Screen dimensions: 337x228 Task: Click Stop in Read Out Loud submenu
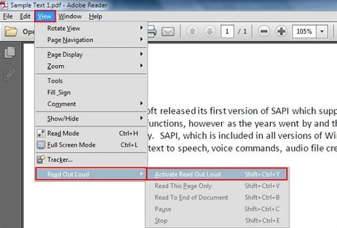pyautogui.click(x=217, y=221)
